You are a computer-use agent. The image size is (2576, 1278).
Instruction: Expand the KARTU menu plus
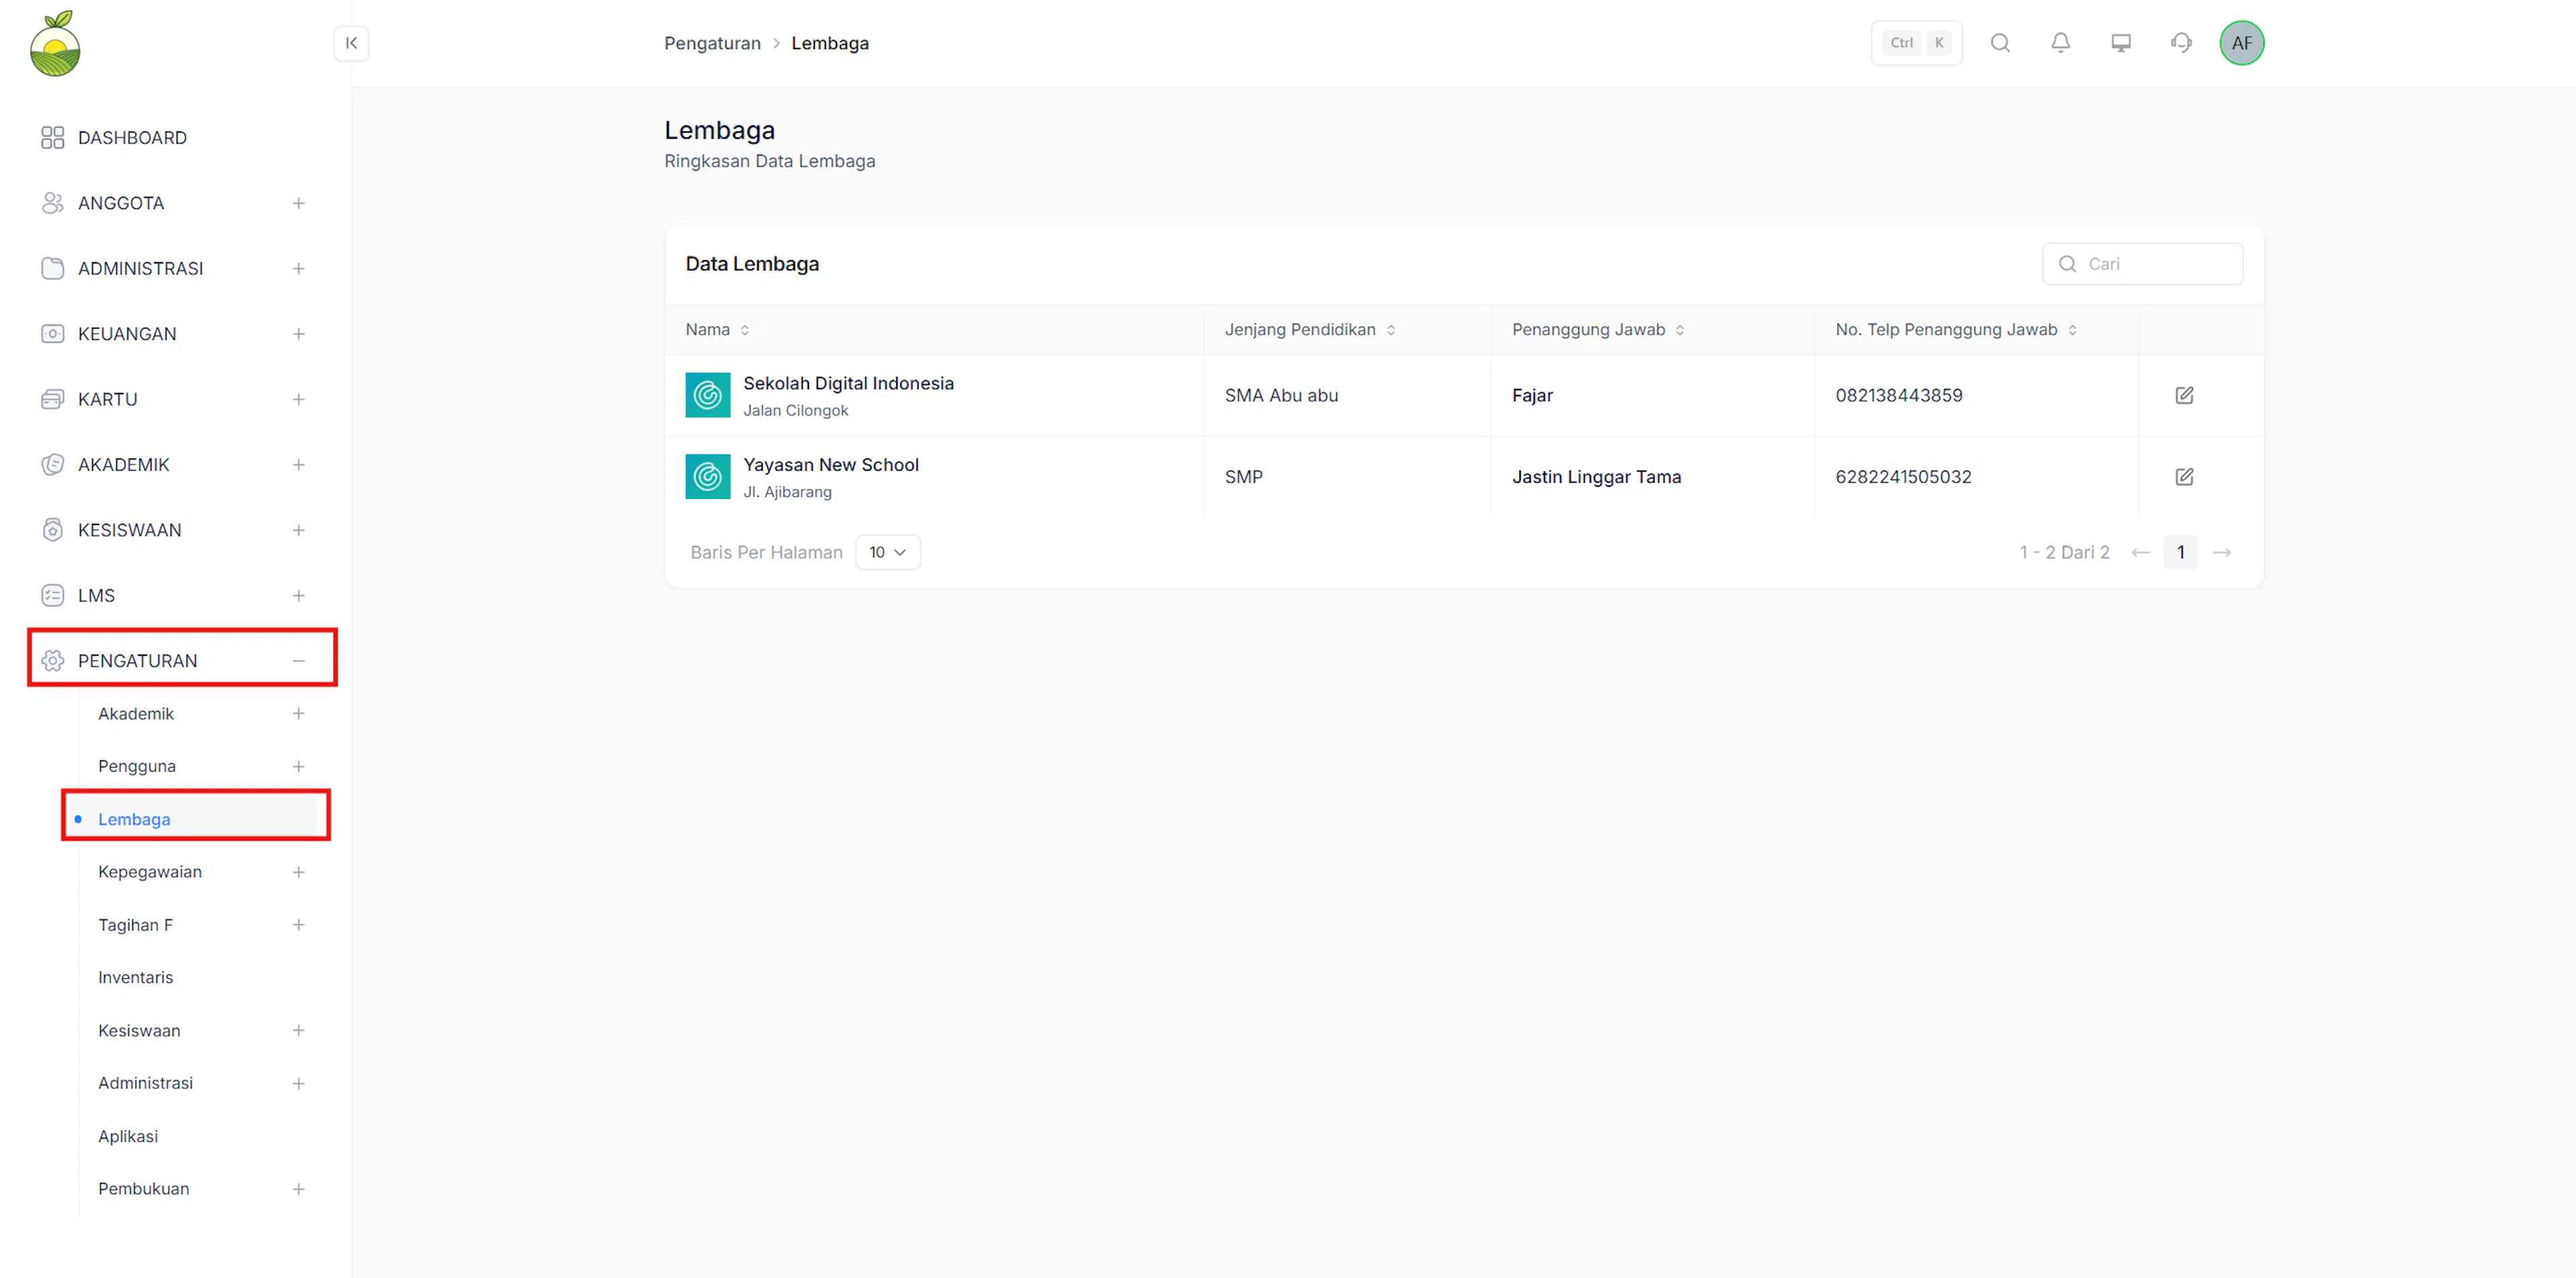298,400
